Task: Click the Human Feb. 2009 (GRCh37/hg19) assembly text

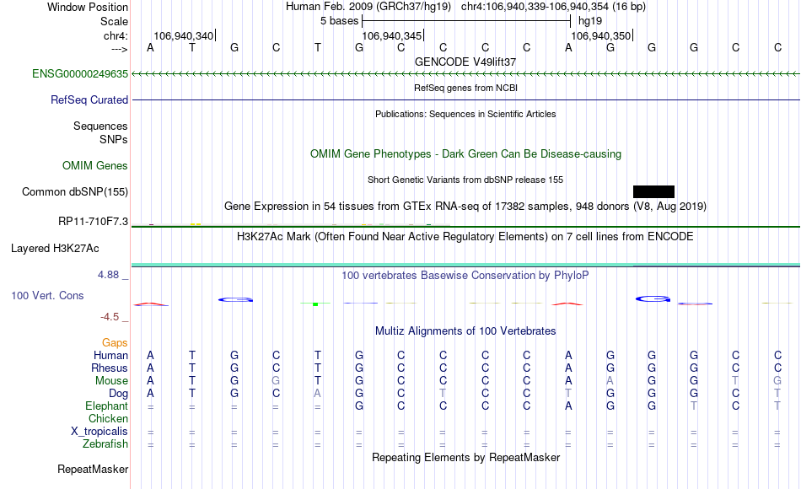Action: click(x=368, y=7)
